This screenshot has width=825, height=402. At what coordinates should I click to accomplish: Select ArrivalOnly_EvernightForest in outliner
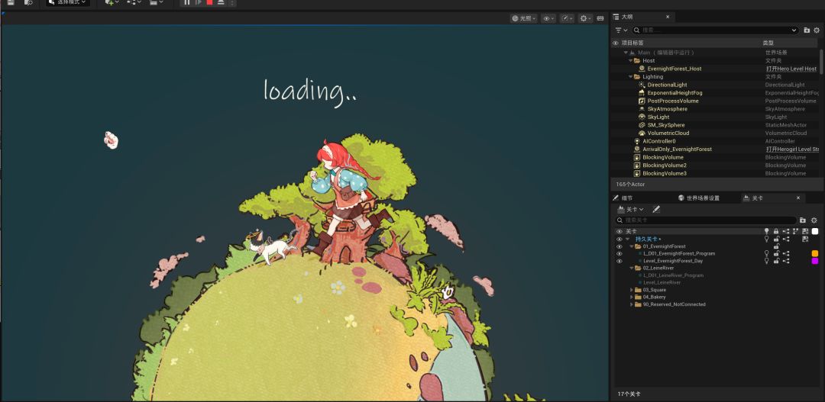point(677,150)
